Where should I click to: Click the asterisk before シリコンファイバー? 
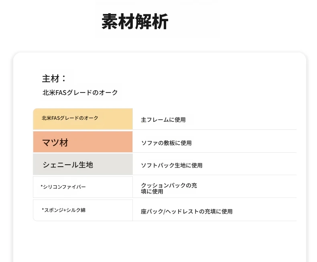(42, 186)
